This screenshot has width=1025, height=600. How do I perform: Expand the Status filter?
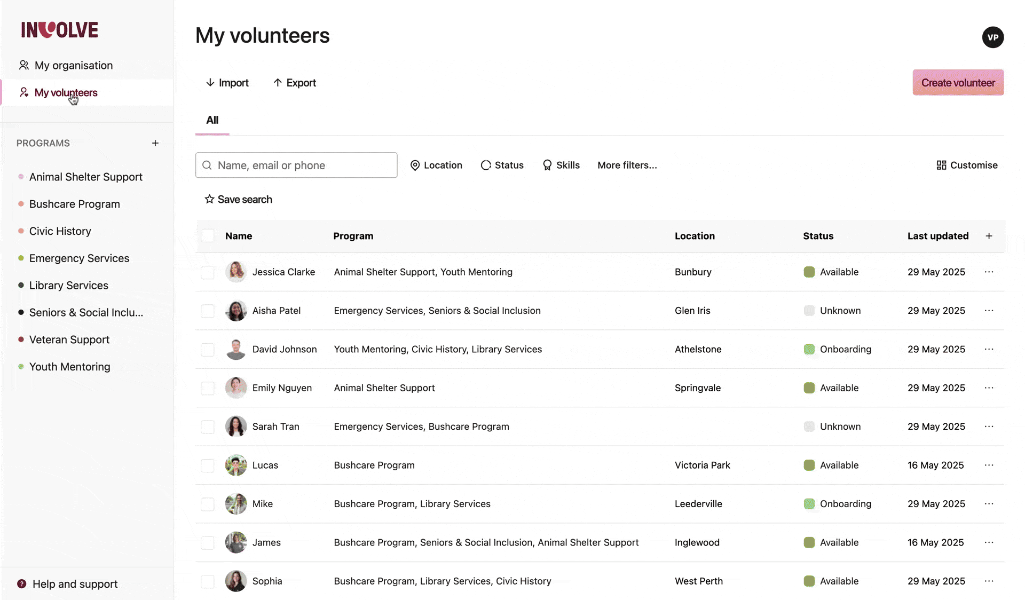click(502, 165)
